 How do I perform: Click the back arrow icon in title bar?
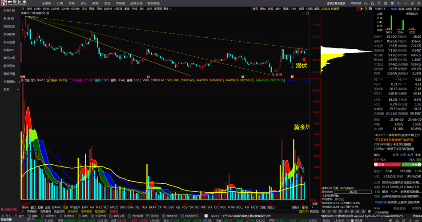[x=399, y=3]
